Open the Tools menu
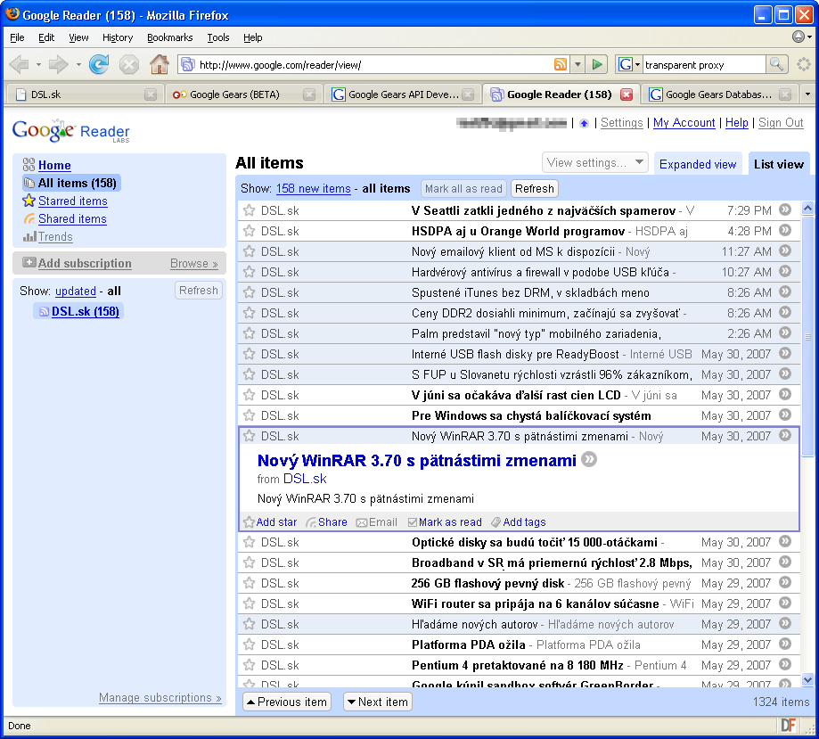 coord(217,37)
